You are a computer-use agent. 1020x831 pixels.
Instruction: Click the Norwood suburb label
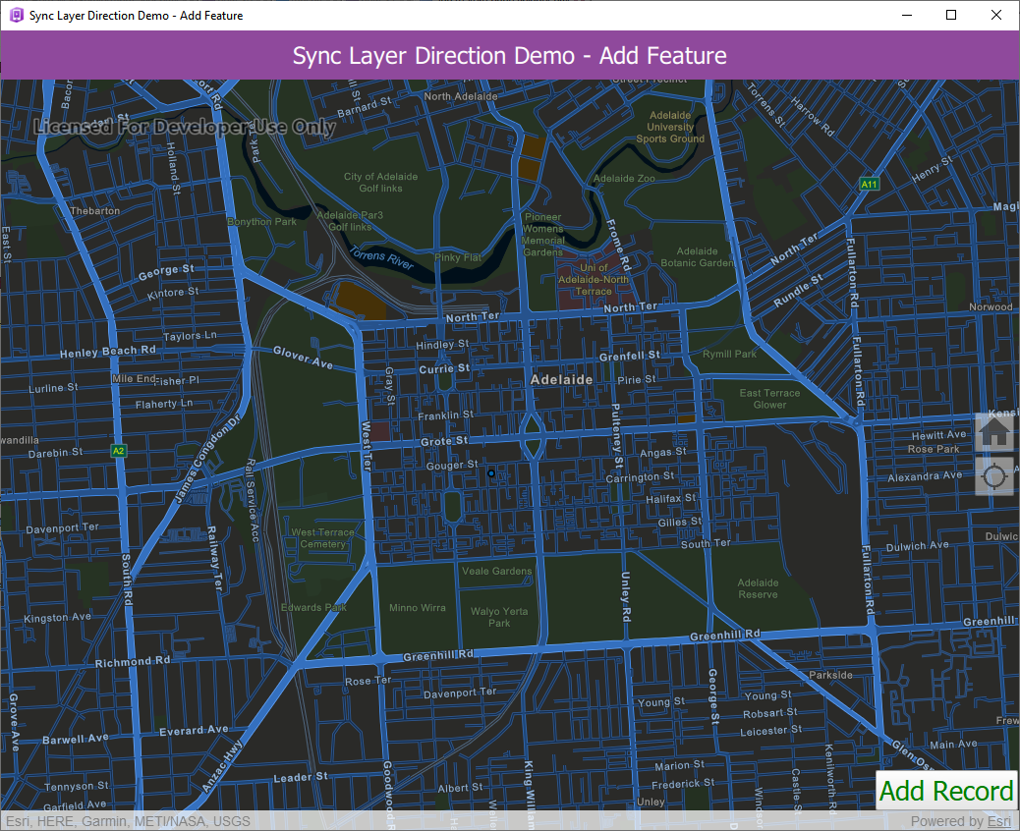[991, 306]
